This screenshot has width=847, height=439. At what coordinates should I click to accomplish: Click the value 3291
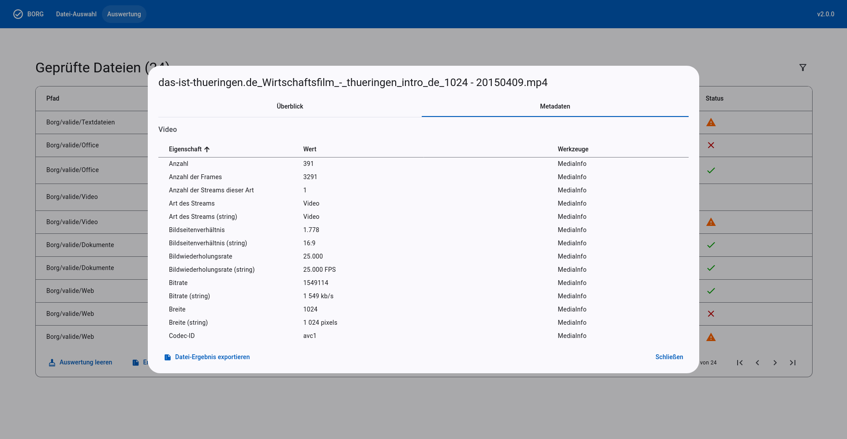point(310,177)
